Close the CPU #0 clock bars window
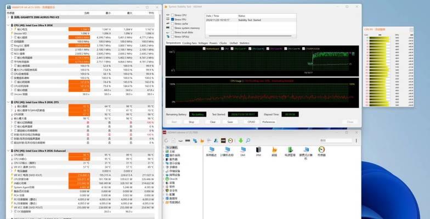 coord(411,30)
